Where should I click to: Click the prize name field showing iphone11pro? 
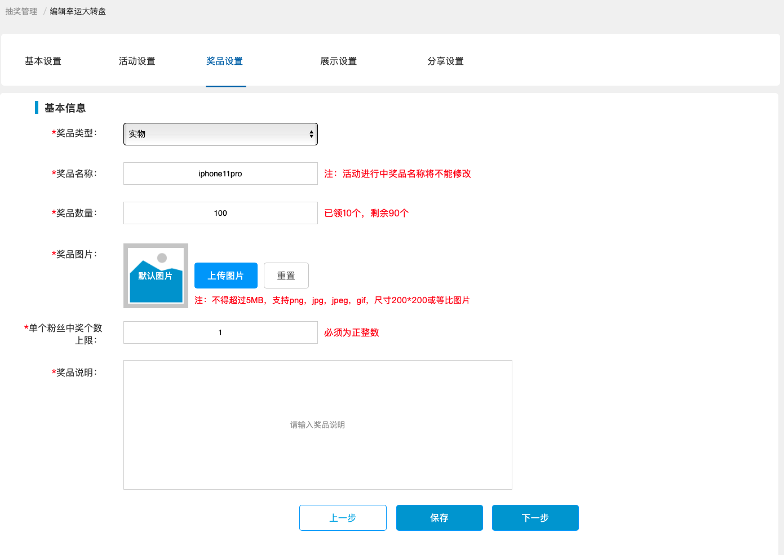click(x=220, y=174)
